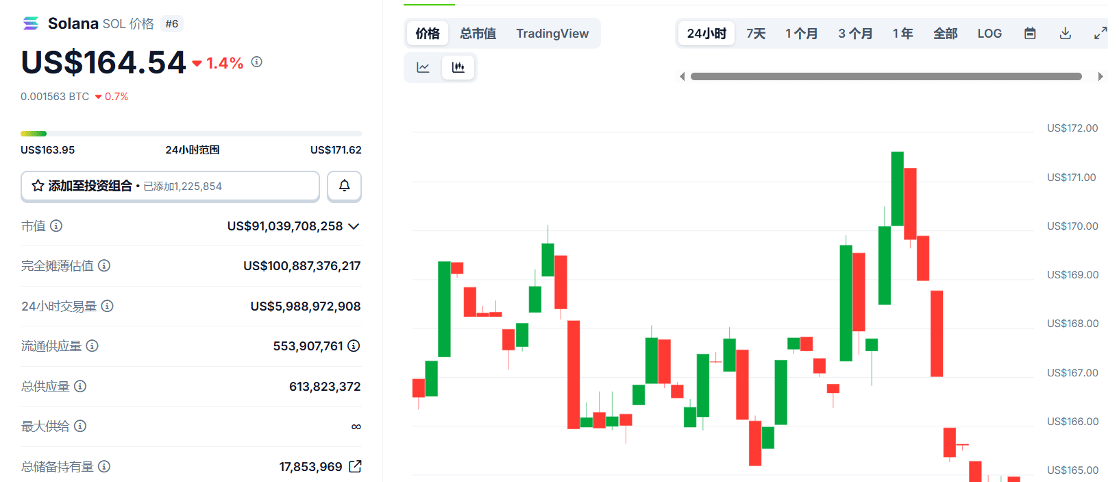Image resolution: width=1119 pixels, height=482 pixels.
Task: Toggle the LOG scale option
Action: [989, 34]
